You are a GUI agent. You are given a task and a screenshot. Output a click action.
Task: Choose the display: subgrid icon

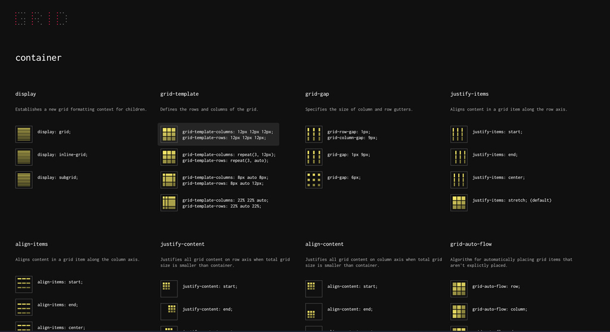pyautogui.click(x=24, y=180)
